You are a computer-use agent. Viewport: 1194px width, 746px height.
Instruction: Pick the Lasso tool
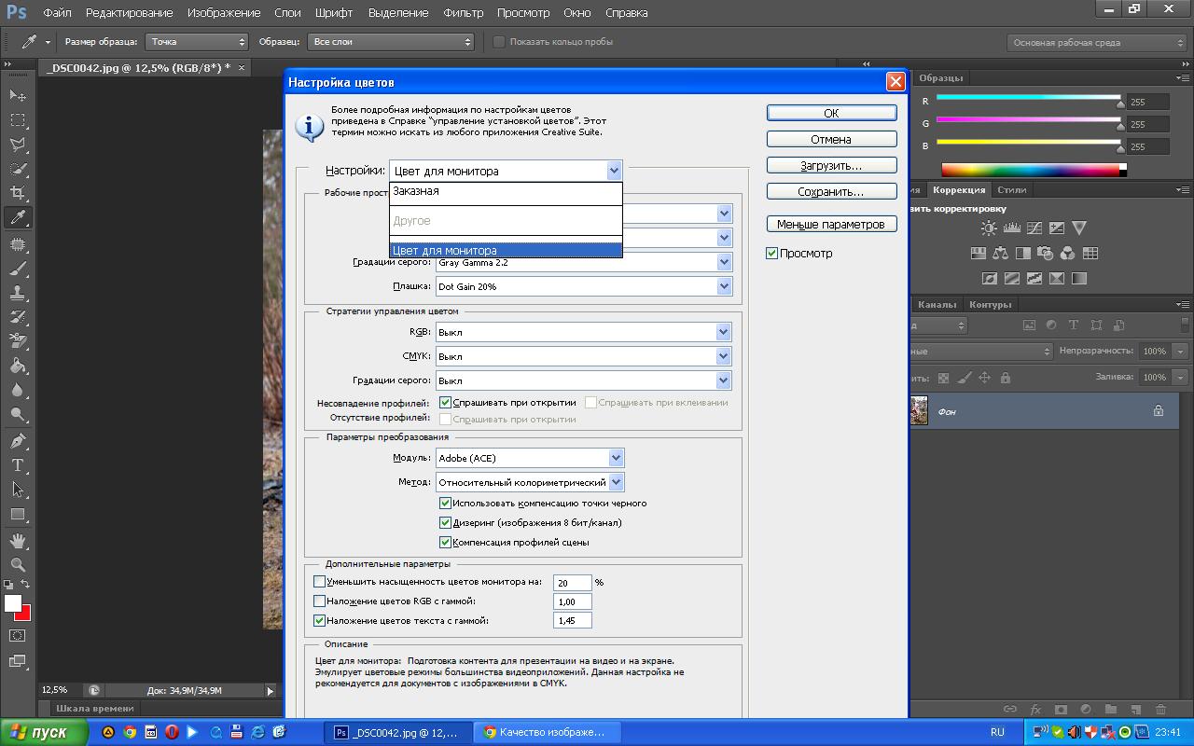(18, 145)
